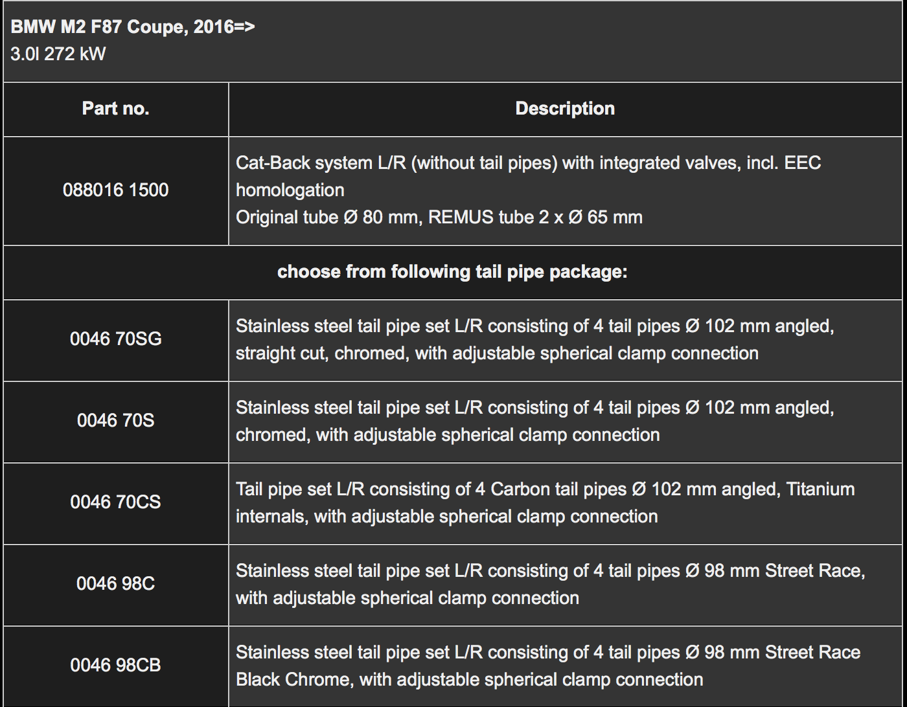The width and height of the screenshot is (907, 707).
Task: Click the Part no. column header
Action: pyautogui.click(x=116, y=109)
